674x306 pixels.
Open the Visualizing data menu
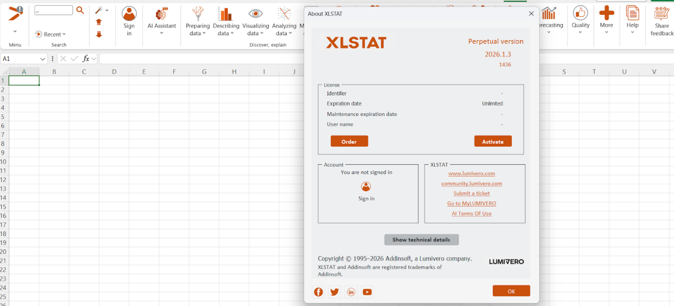(x=255, y=21)
